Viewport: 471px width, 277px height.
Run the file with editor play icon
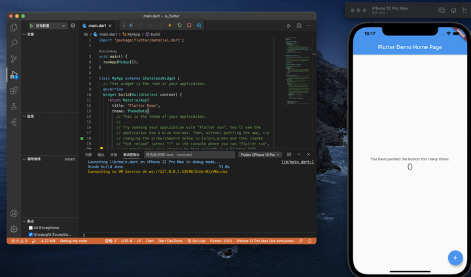289,26
